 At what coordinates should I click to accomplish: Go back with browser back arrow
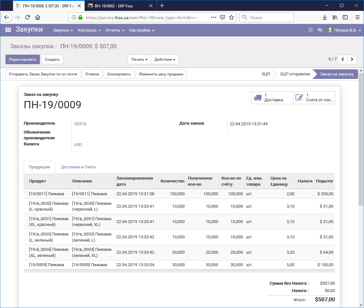(x=7, y=17)
